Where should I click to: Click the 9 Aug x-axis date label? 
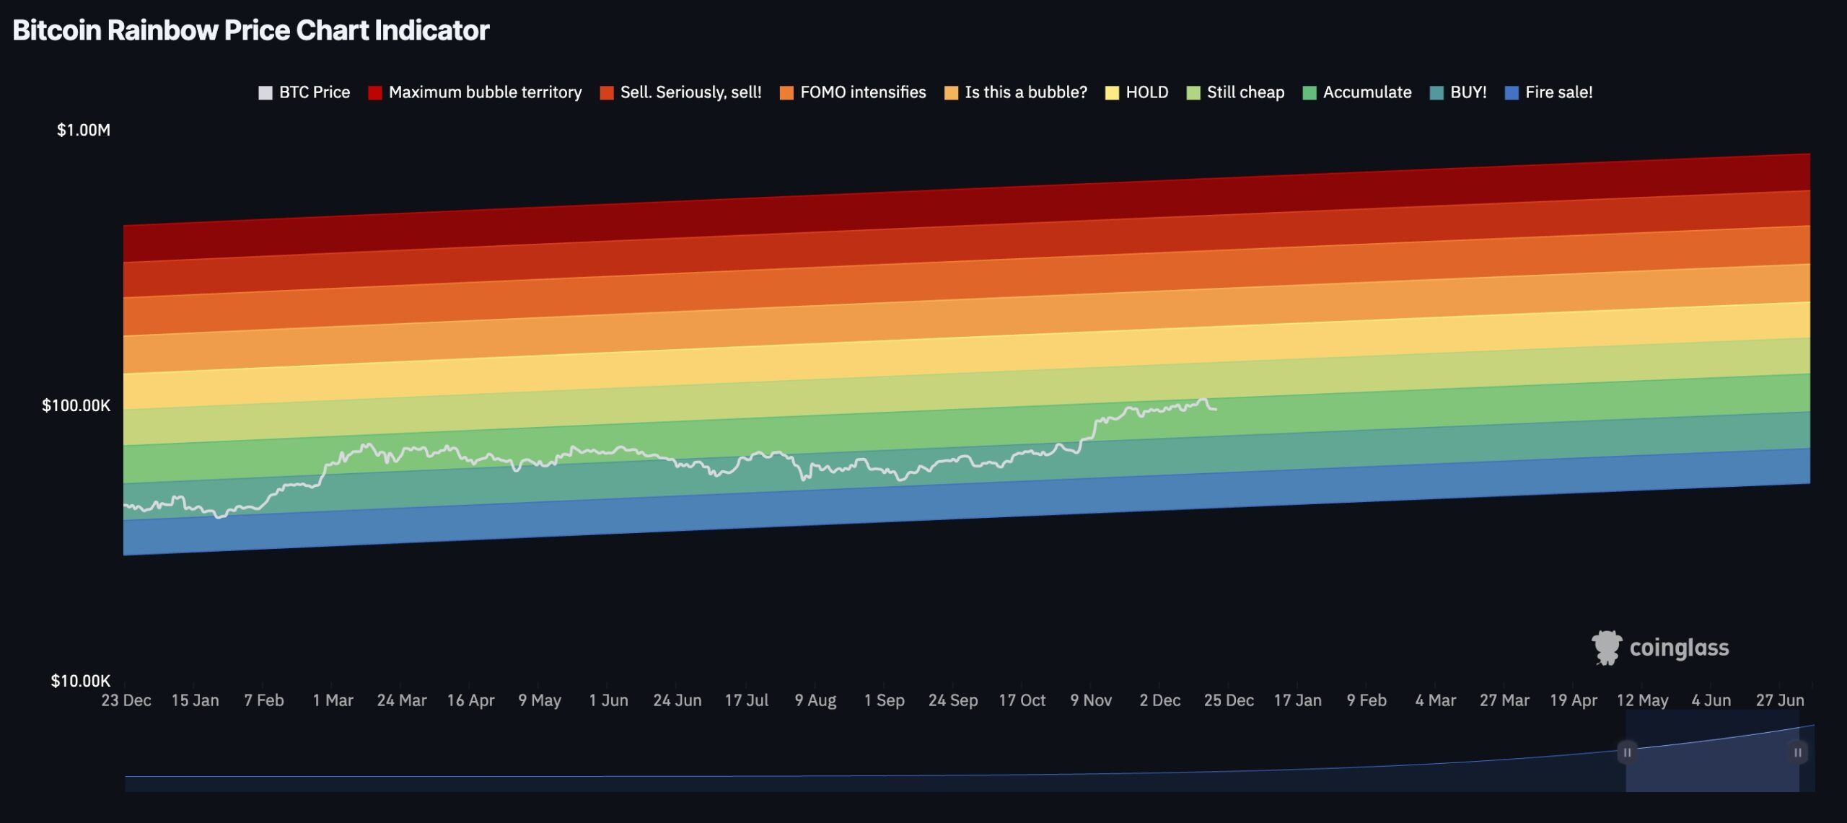(816, 700)
